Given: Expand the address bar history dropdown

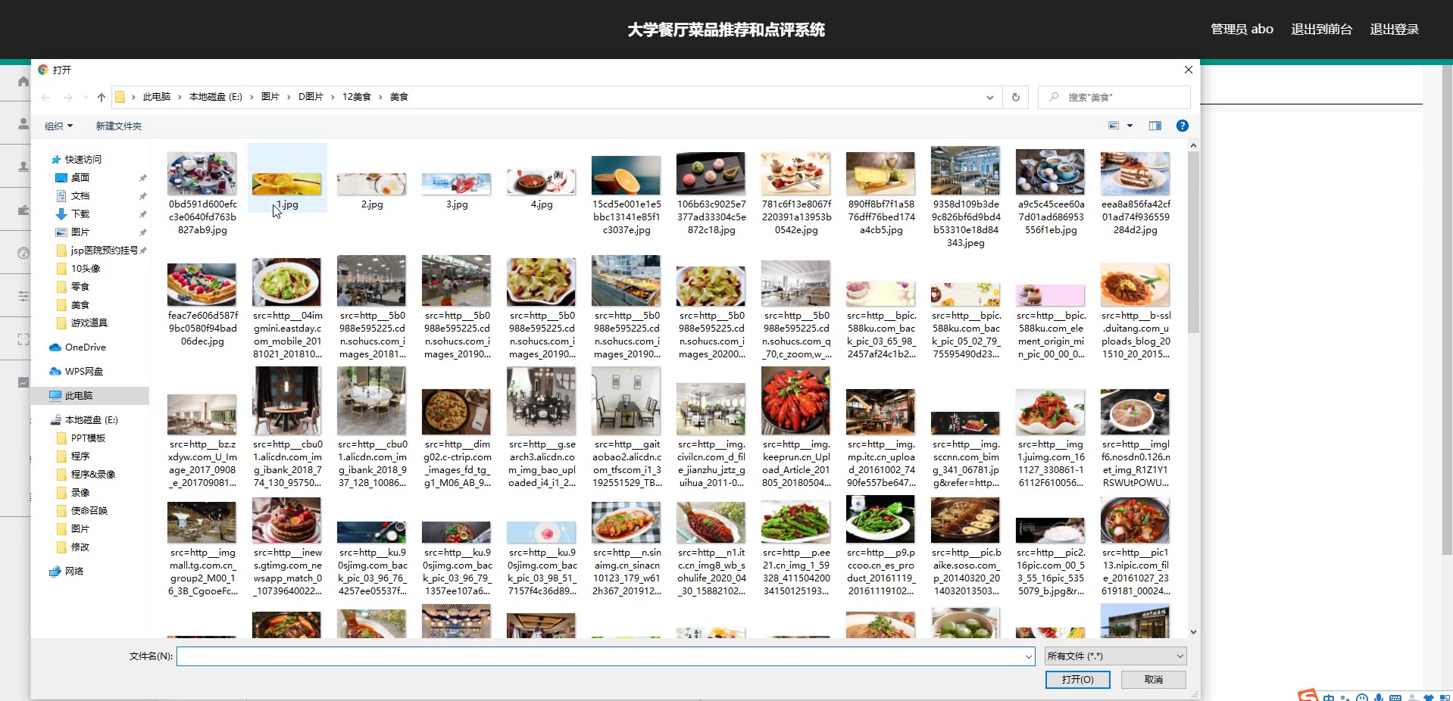Looking at the screenshot, I should [x=989, y=97].
